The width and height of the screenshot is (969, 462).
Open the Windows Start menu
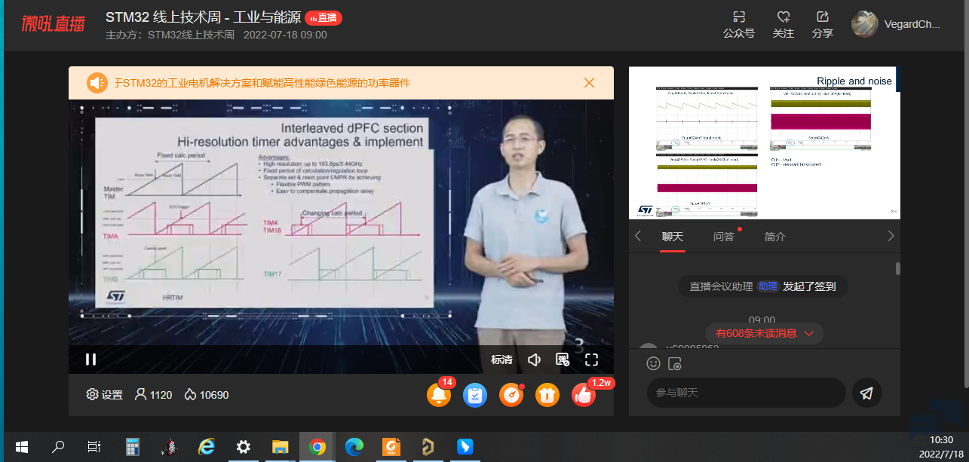tap(21, 447)
